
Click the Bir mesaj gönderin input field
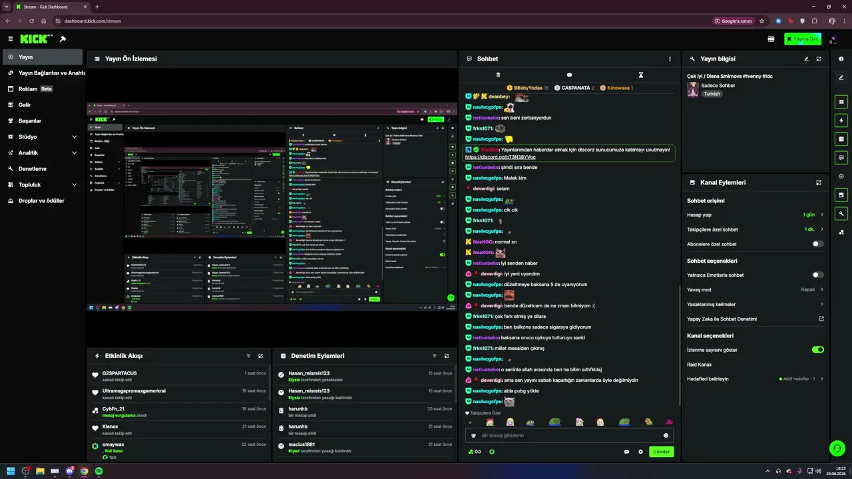click(x=569, y=436)
